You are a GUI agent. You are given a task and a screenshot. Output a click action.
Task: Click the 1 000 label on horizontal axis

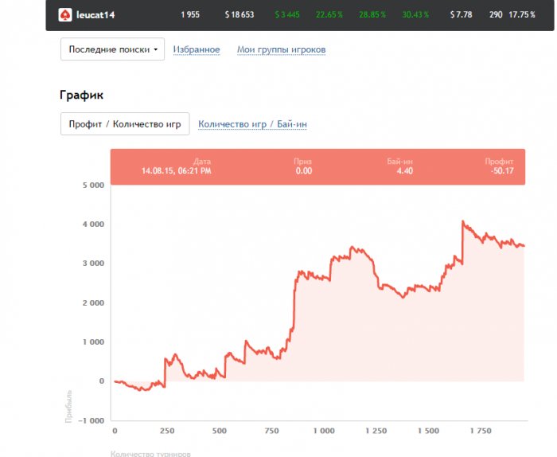click(x=323, y=431)
